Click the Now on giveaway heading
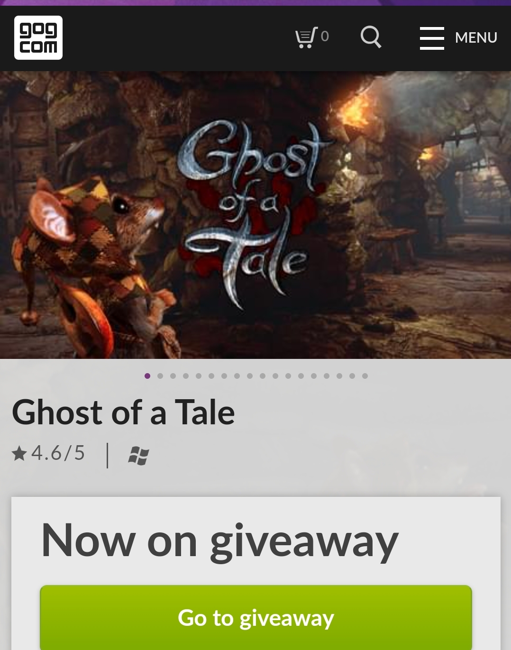This screenshot has width=511, height=650. [x=220, y=541]
